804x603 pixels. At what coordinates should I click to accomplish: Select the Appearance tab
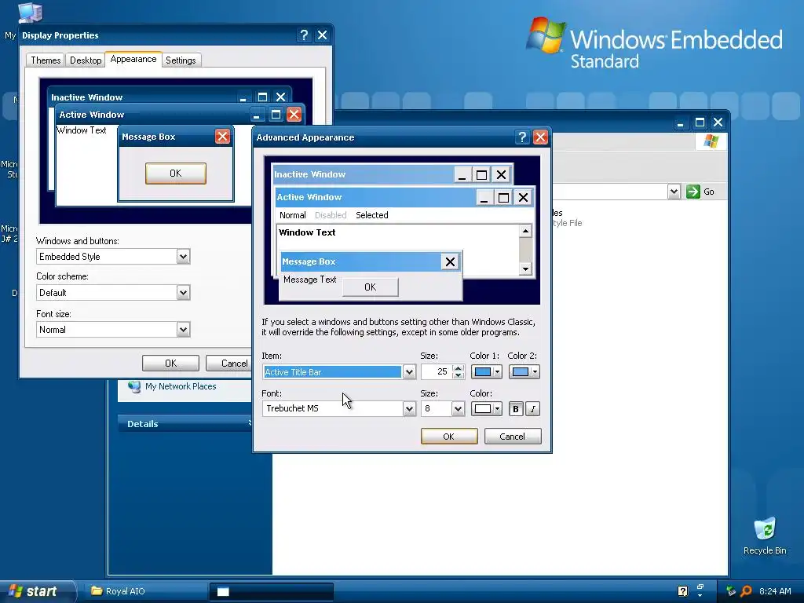coord(133,59)
